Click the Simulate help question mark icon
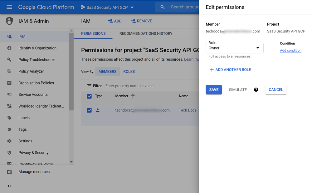312x193 pixels. [x=256, y=90]
